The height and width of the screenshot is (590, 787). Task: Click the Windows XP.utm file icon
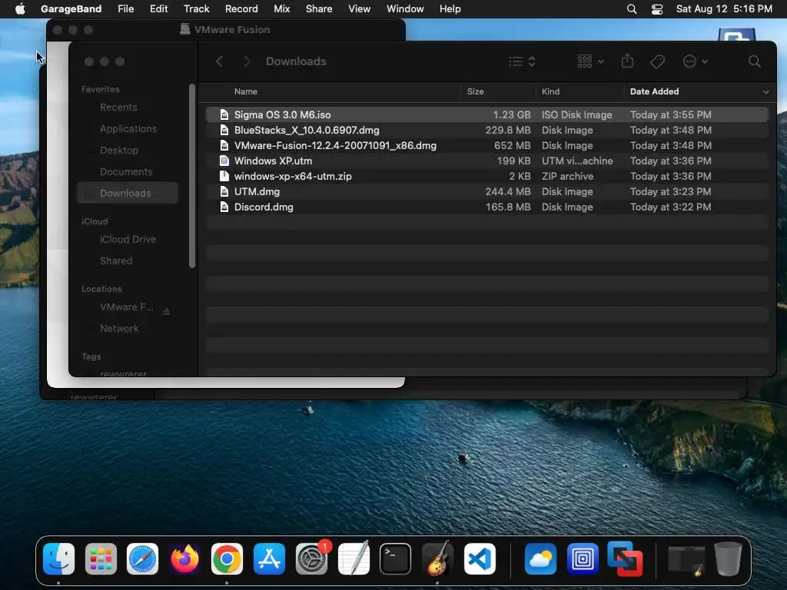(224, 161)
